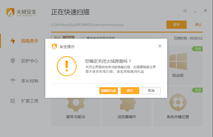Open 家长控制 umbrella icon
The width and height of the screenshot is (213, 137).
pyautogui.click(x=13, y=81)
